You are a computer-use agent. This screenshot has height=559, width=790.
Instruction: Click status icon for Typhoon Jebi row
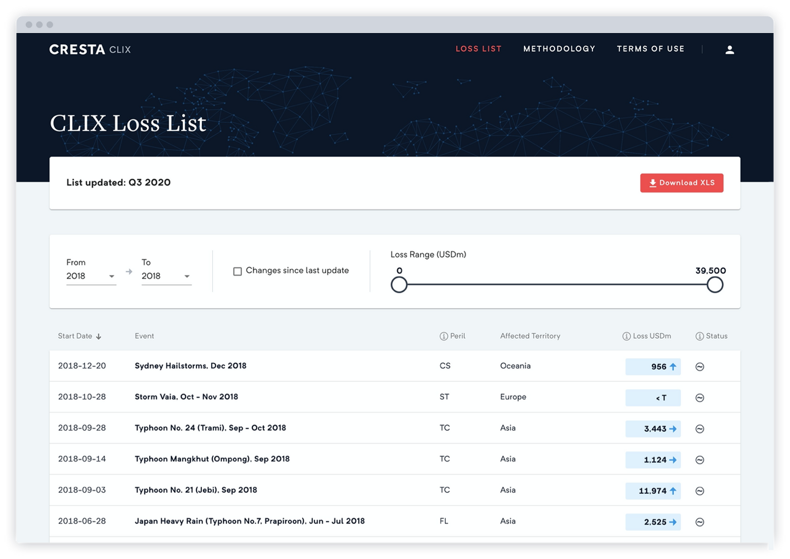point(700,491)
